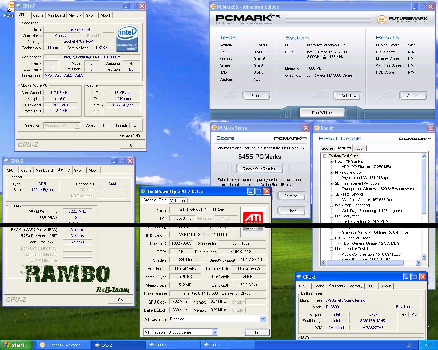
Task: Open the ATI Radeon HD 3800 Series GPU selector
Action: click(215, 332)
